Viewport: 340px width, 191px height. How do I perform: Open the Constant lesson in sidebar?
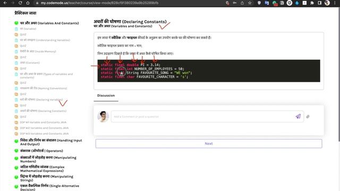(30, 63)
